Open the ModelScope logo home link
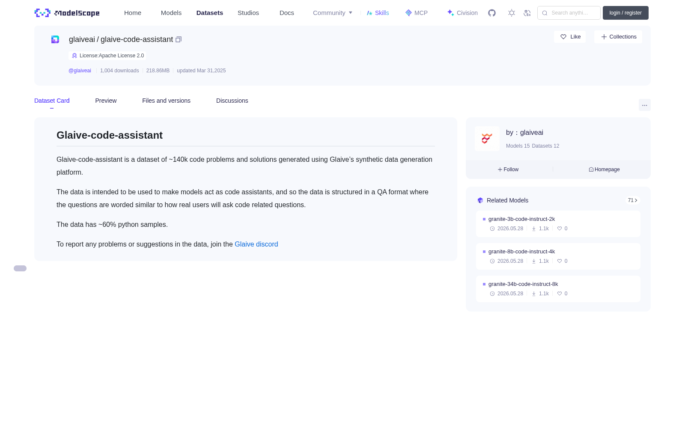 [x=67, y=13]
